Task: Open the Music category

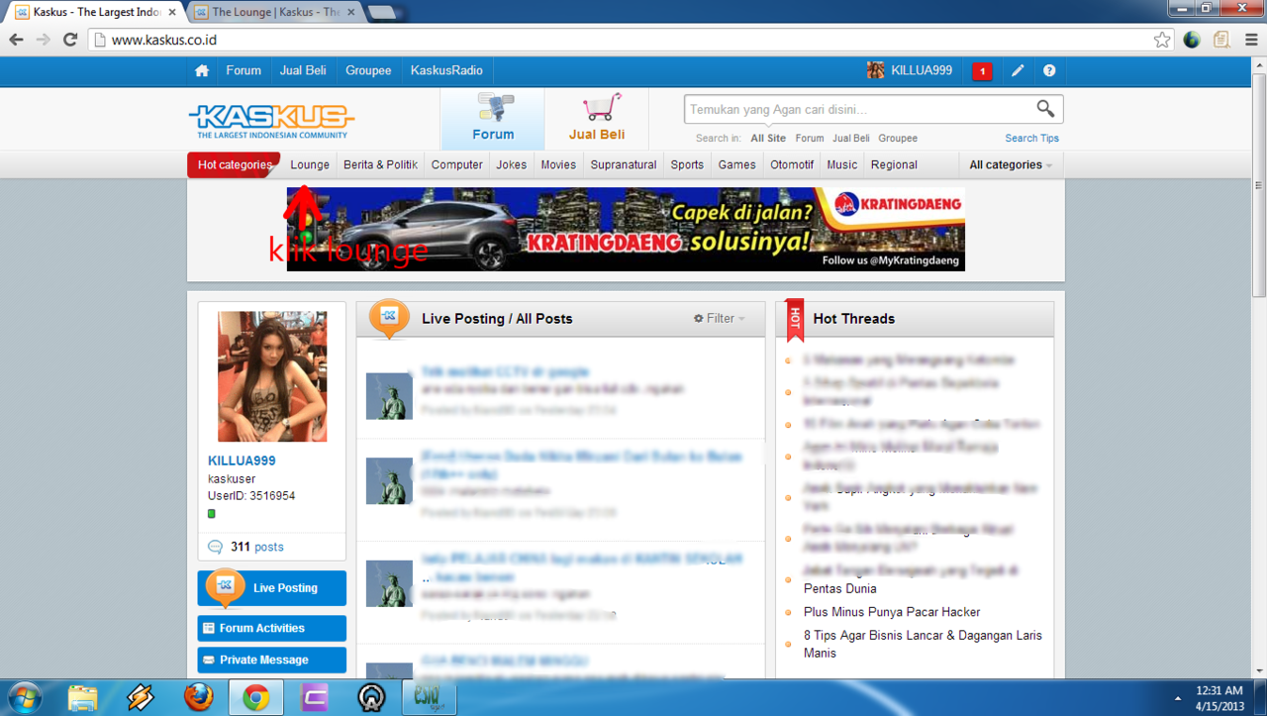Action: pyautogui.click(x=842, y=164)
